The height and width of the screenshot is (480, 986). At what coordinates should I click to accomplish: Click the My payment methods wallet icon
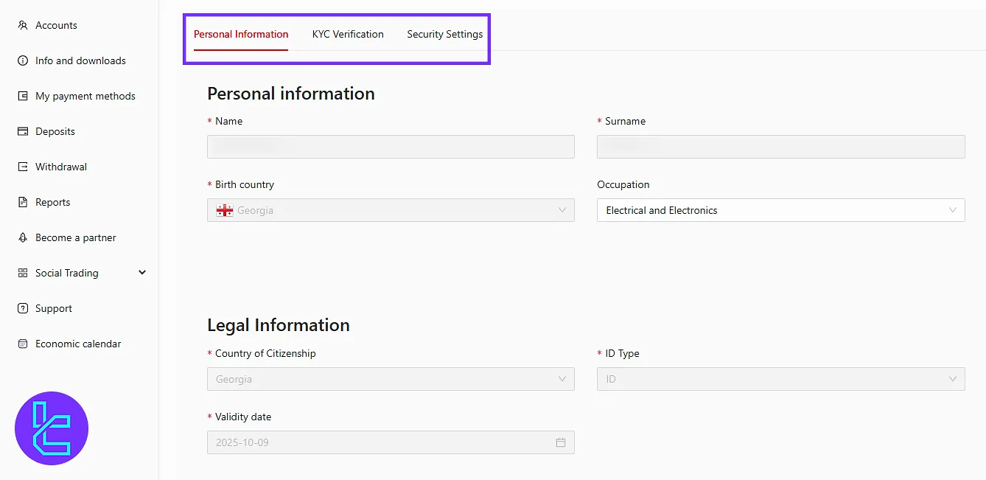pyautogui.click(x=22, y=96)
